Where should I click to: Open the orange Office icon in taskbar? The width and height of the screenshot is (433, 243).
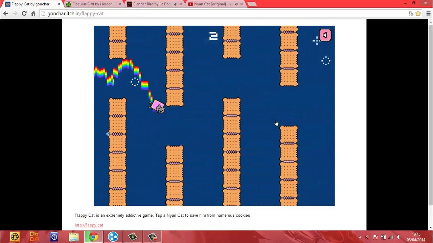pyautogui.click(x=34, y=237)
